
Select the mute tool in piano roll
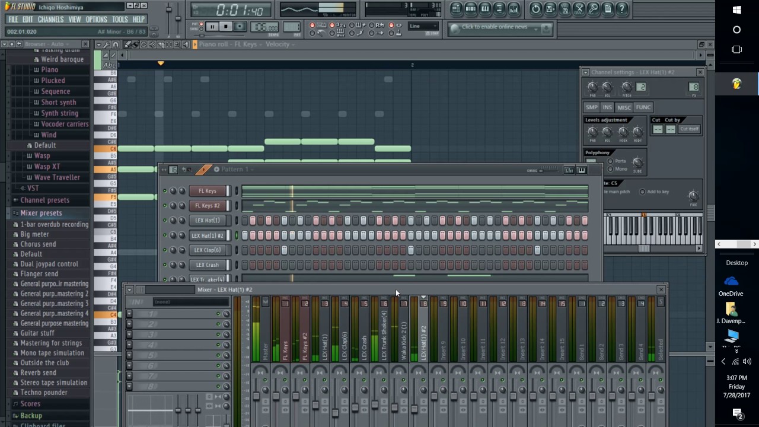pos(152,44)
